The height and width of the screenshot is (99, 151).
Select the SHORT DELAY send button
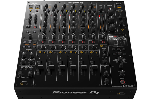[25, 42]
